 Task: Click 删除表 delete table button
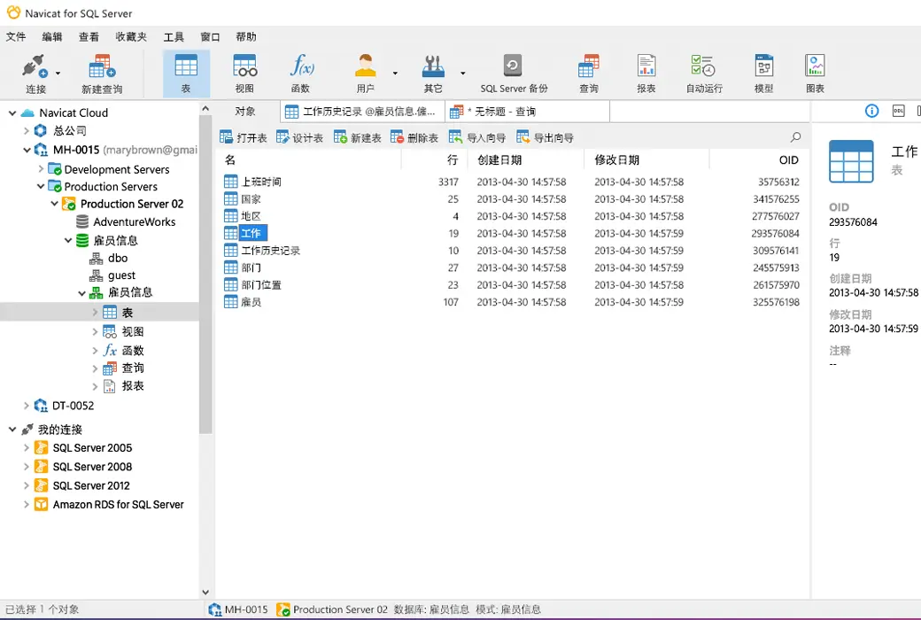click(414, 137)
